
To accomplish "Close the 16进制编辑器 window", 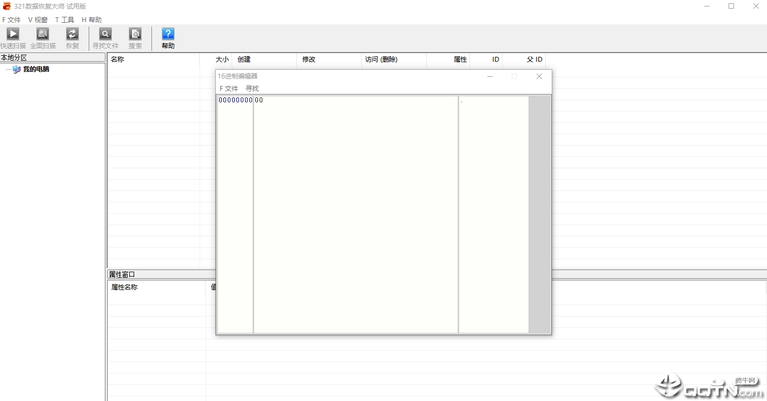I will click(539, 76).
